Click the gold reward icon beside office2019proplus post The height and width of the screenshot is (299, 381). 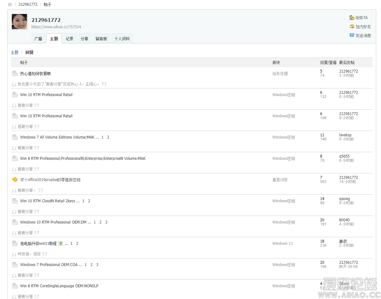point(15,180)
